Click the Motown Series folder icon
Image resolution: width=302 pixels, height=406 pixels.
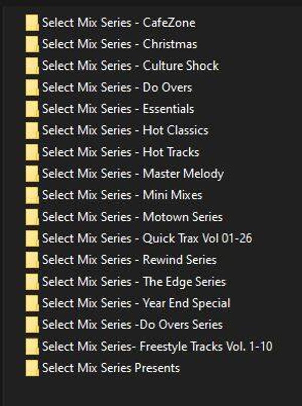pyautogui.click(x=32, y=217)
